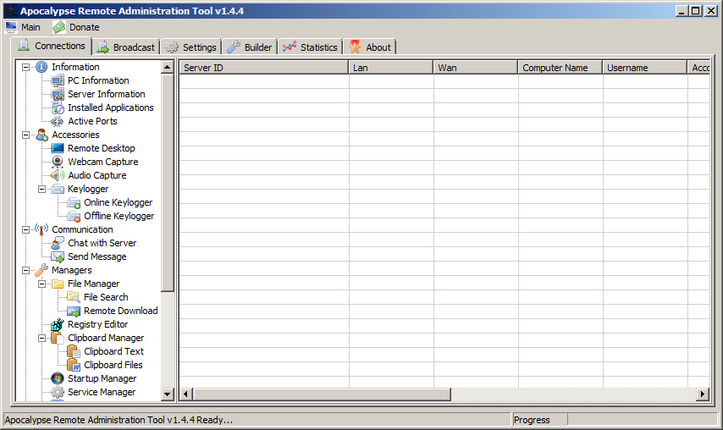723x430 pixels.
Task: Select the Installed Applications icon
Action: 58,107
